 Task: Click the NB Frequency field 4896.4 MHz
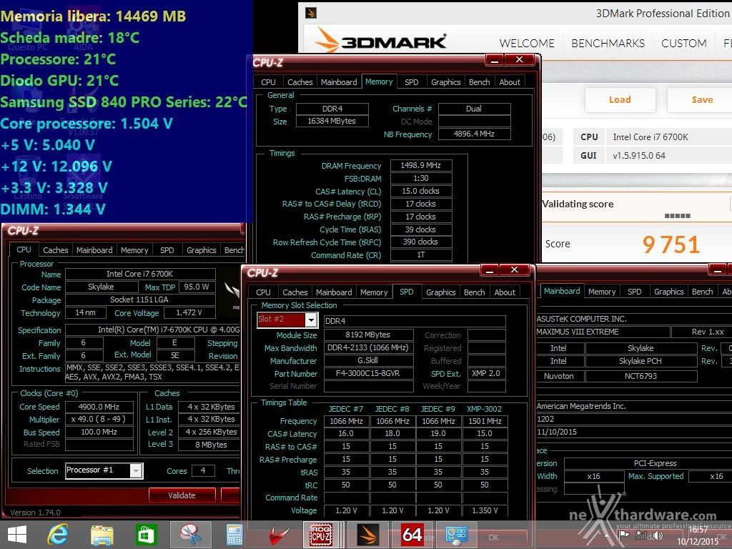tap(475, 134)
